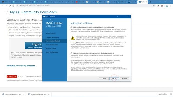Click the Next button in MySQL Installer
Viewport: 173px width, 97px height.
(x=114, y=78)
